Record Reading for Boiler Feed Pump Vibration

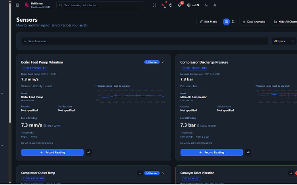[x=52, y=152]
